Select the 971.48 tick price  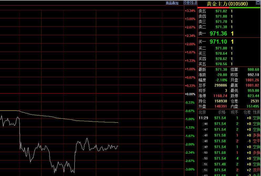220,164
